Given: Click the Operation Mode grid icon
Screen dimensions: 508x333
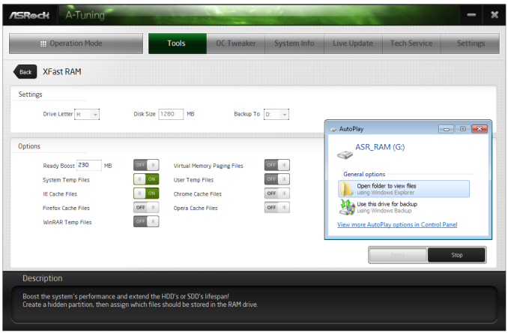Looking at the screenshot, I should (x=43, y=43).
